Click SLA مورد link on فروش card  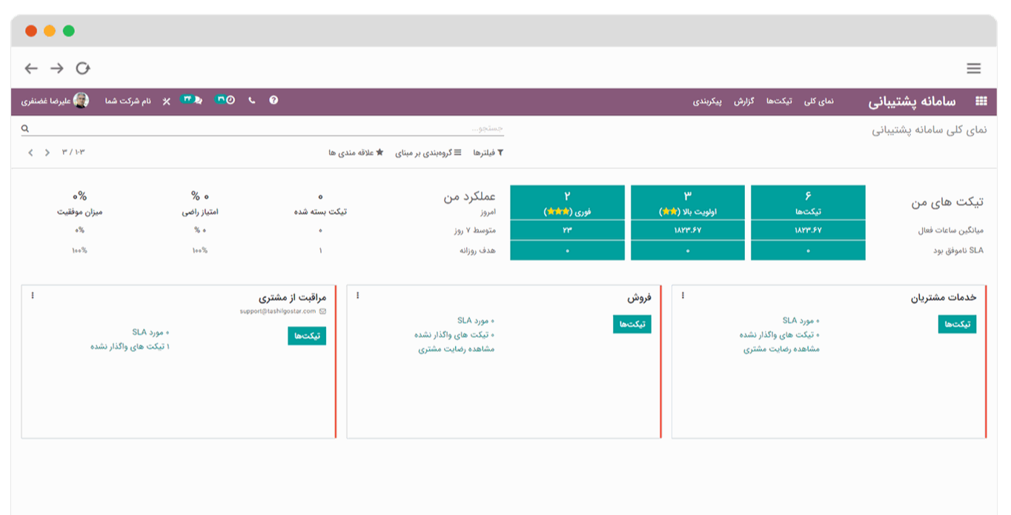coord(476,321)
